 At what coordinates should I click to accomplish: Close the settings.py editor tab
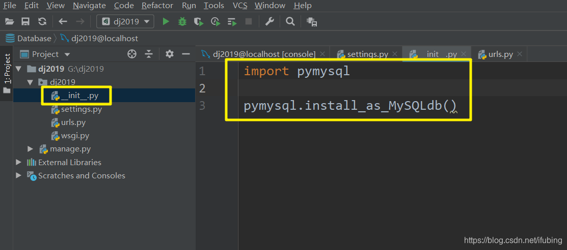coord(395,54)
